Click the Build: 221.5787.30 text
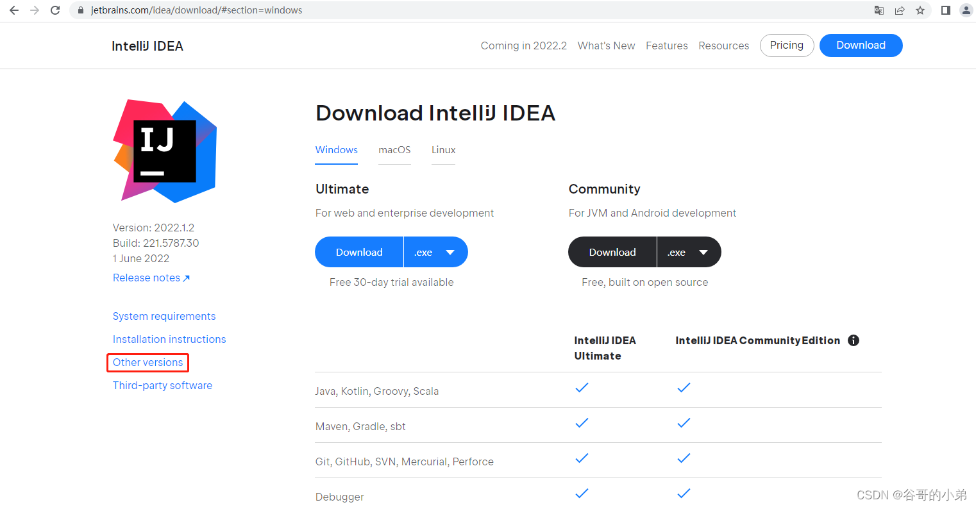This screenshot has height=507, width=976. tap(156, 243)
